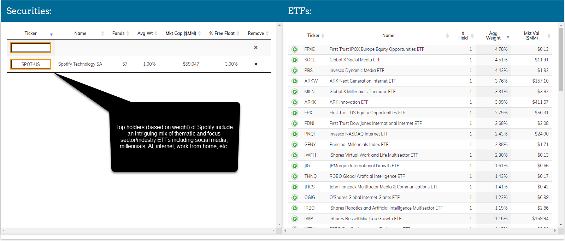Add MILN ETF with green plus icon
The width and height of the screenshot is (565, 241).
[295, 92]
